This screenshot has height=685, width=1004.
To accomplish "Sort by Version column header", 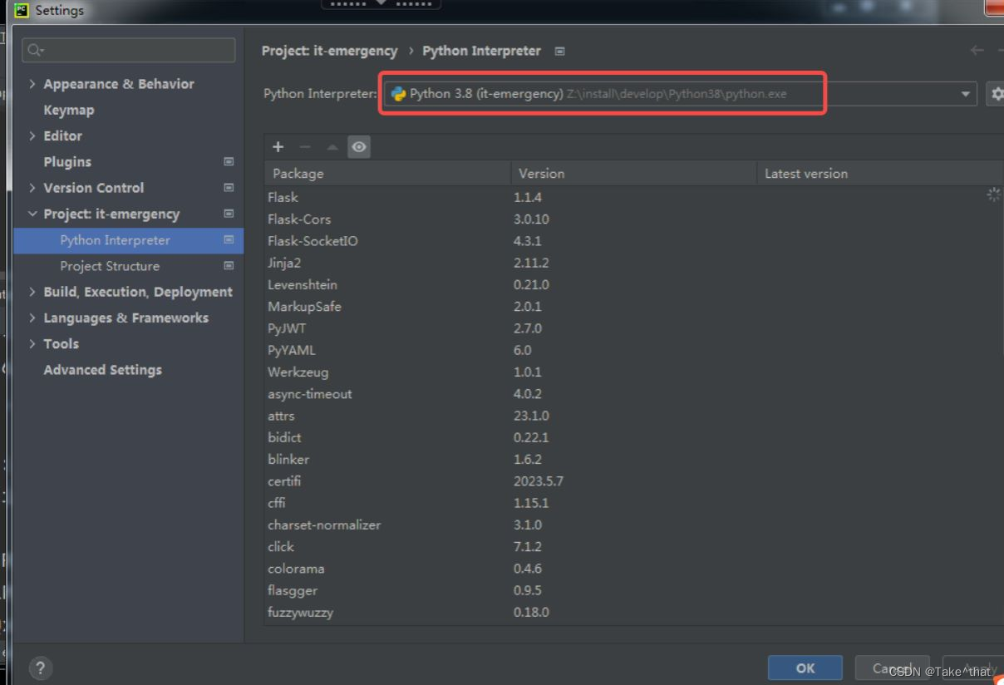I will (x=634, y=173).
